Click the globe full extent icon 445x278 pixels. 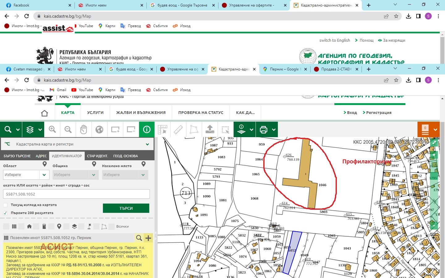[99, 129]
